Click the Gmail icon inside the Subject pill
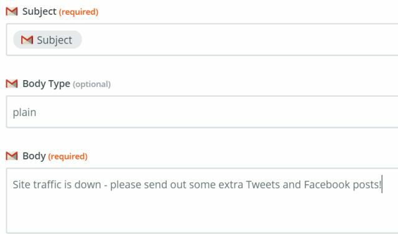 pos(27,40)
